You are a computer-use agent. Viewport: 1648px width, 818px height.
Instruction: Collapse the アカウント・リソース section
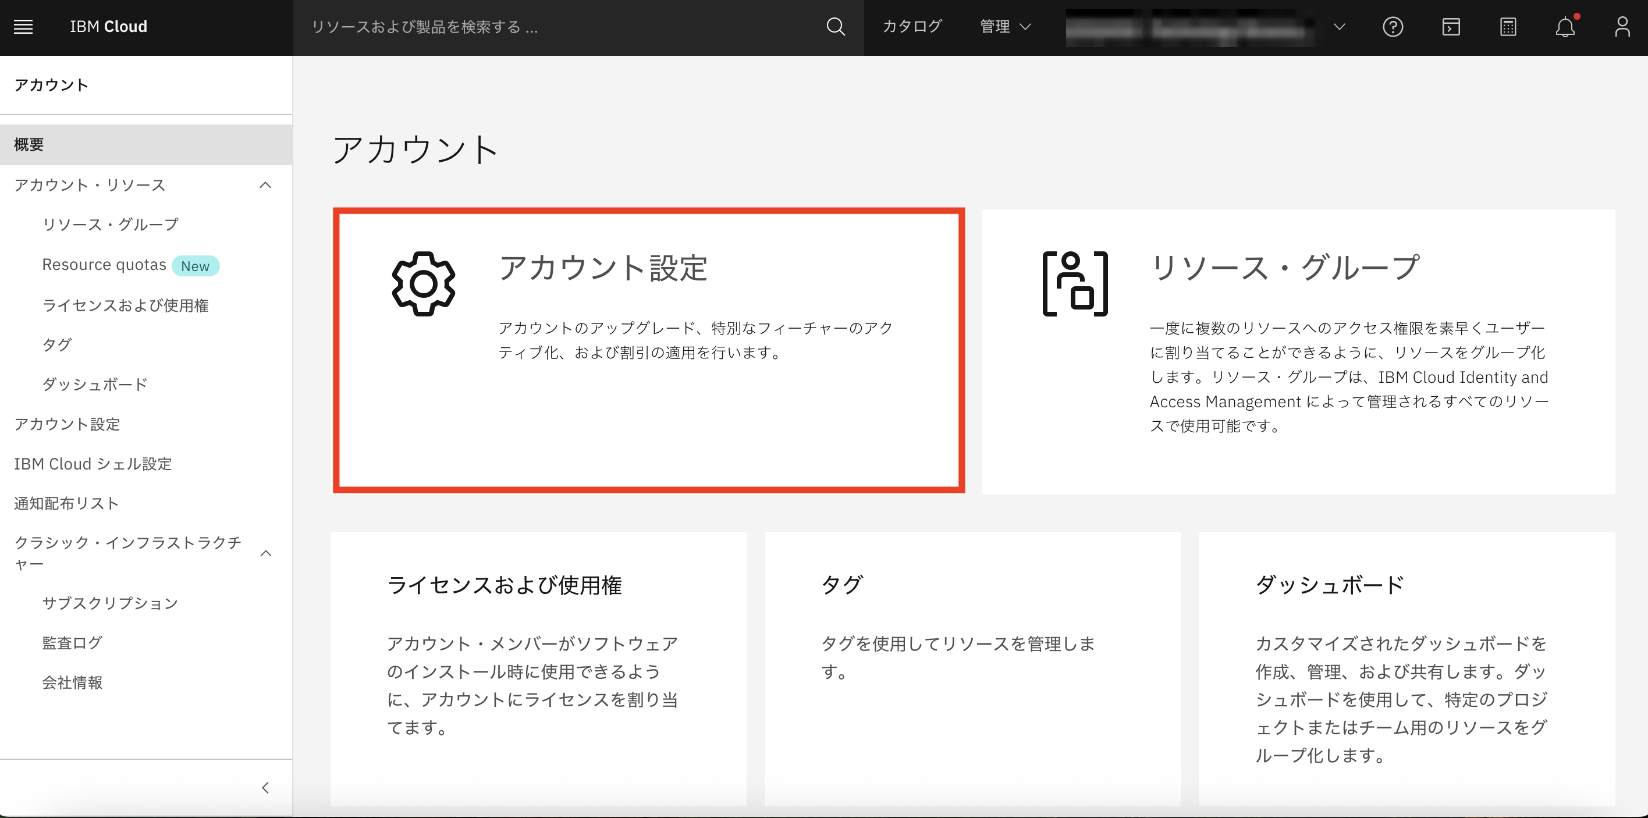coord(267,185)
